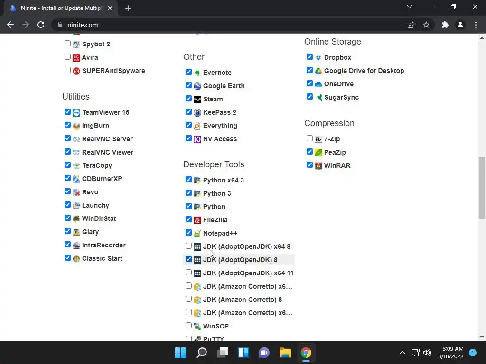Check JDK (Amazon Corretto) 8 checkbox
The width and height of the screenshot is (486, 364).
[x=188, y=299]
